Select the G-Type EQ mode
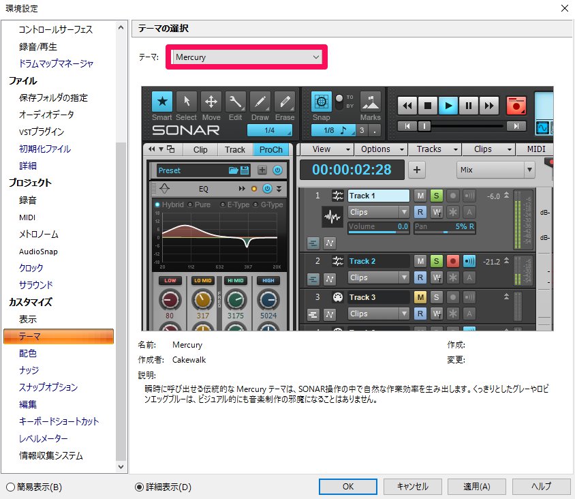This screenshot has height=499, width=575. [x=268, y=205]
